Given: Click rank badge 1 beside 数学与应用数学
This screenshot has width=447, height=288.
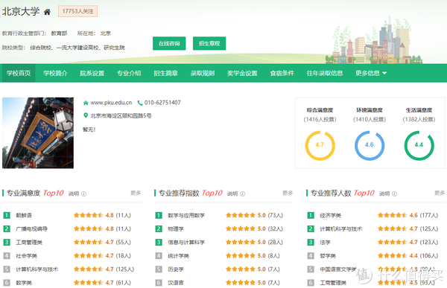Looking at the screenshot, I should [x=159, y=215].
